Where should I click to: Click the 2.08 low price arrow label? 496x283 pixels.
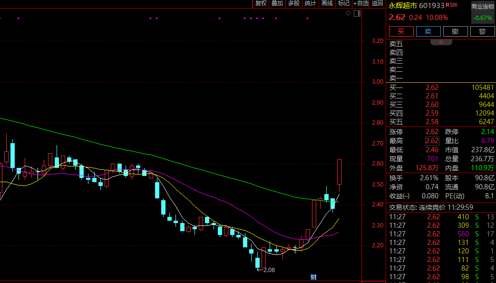click(x=266, y=270)
